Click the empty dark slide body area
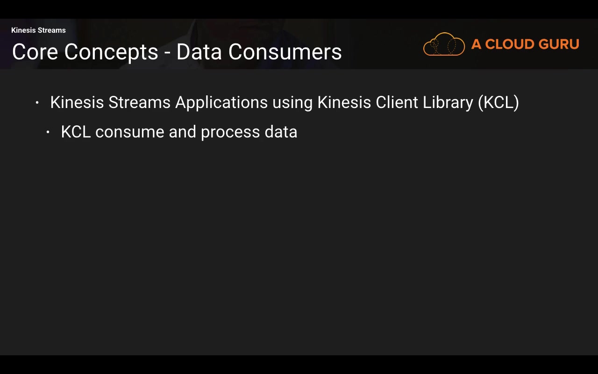Viewport: 598px width, 374px height. point(299,243)
